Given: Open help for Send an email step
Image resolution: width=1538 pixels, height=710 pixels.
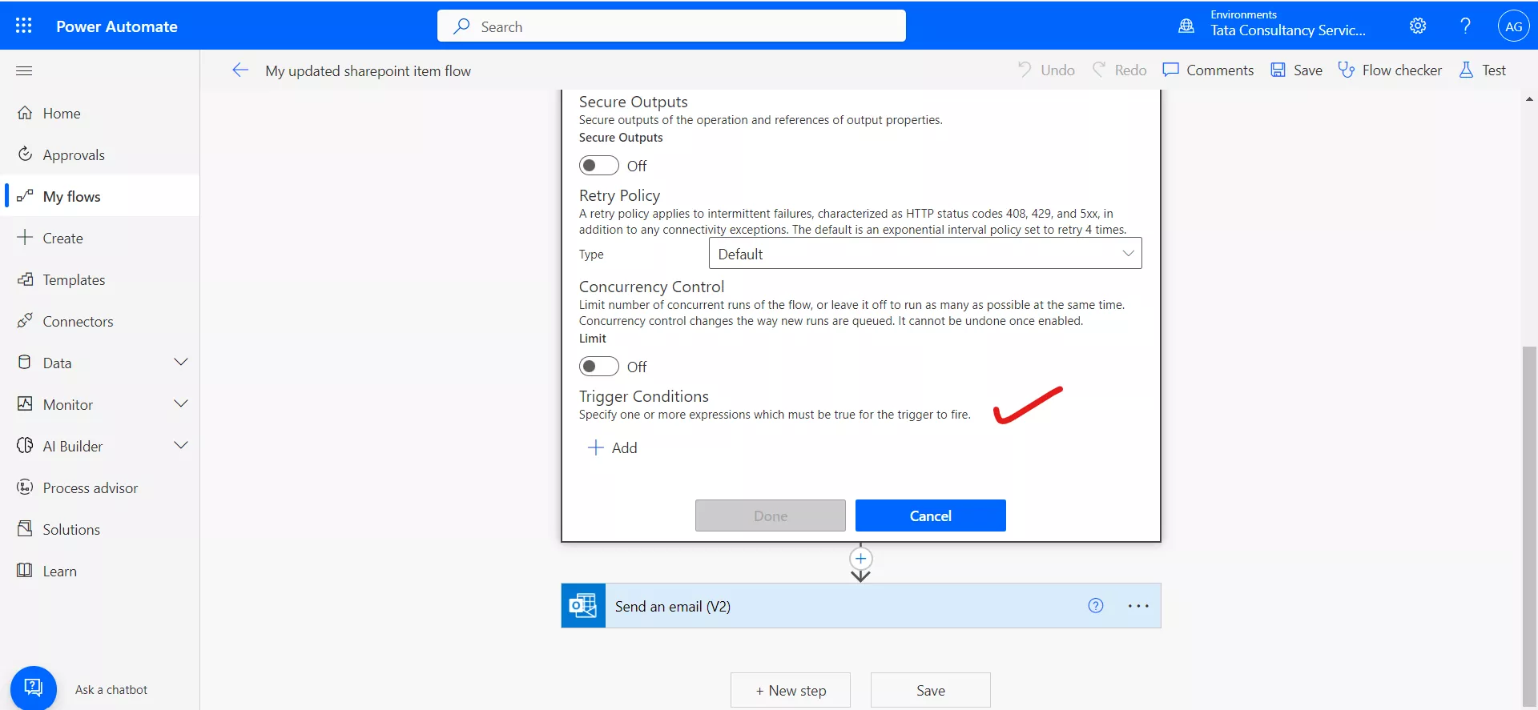Looking at the screenshot, I should click(1096, 606).
